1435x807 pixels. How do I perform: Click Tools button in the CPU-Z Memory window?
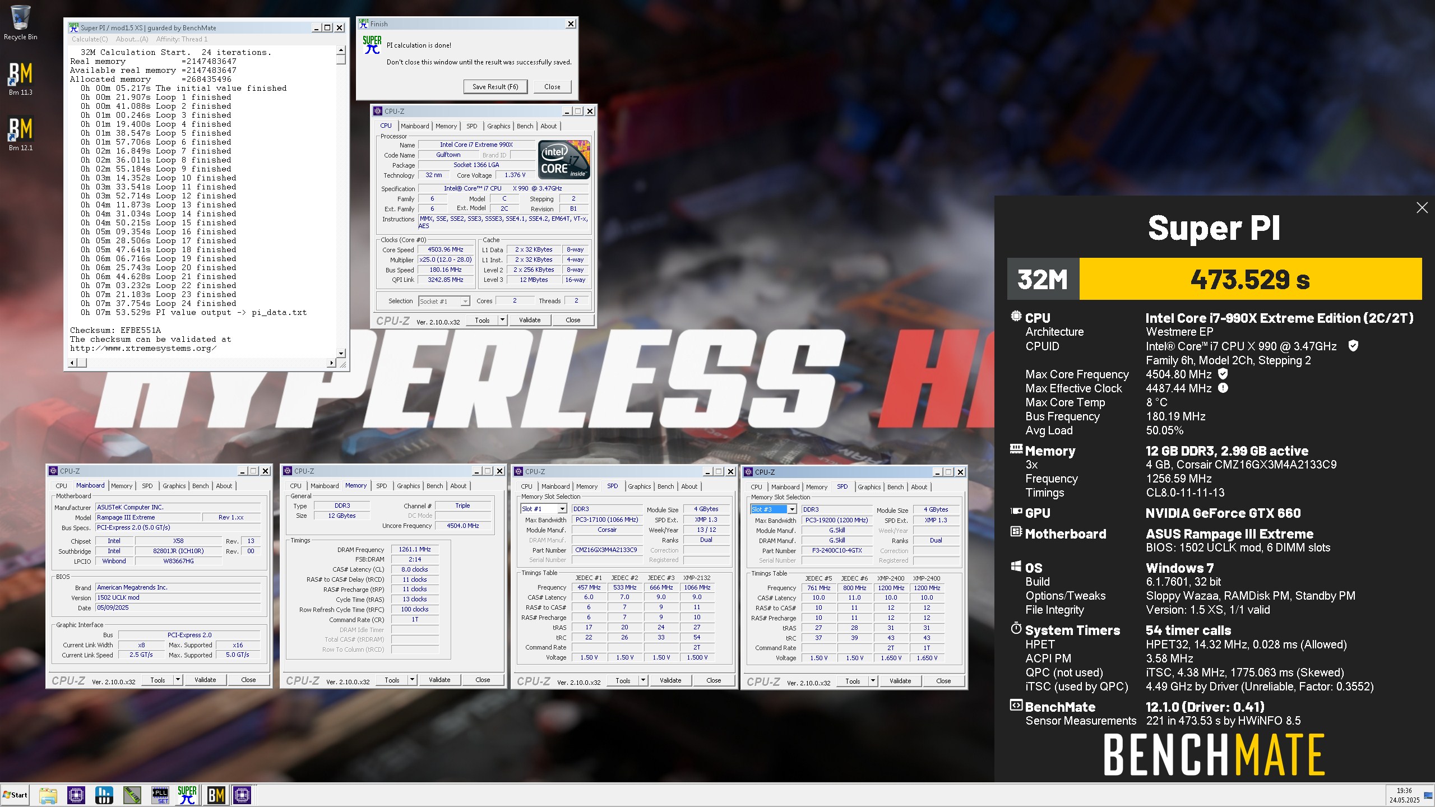coord(392,680)
